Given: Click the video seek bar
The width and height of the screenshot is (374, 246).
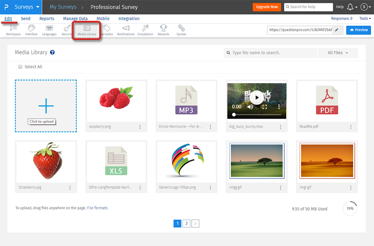Looking at the screenshot, I should pyautogui.click(x=257, y=114).
